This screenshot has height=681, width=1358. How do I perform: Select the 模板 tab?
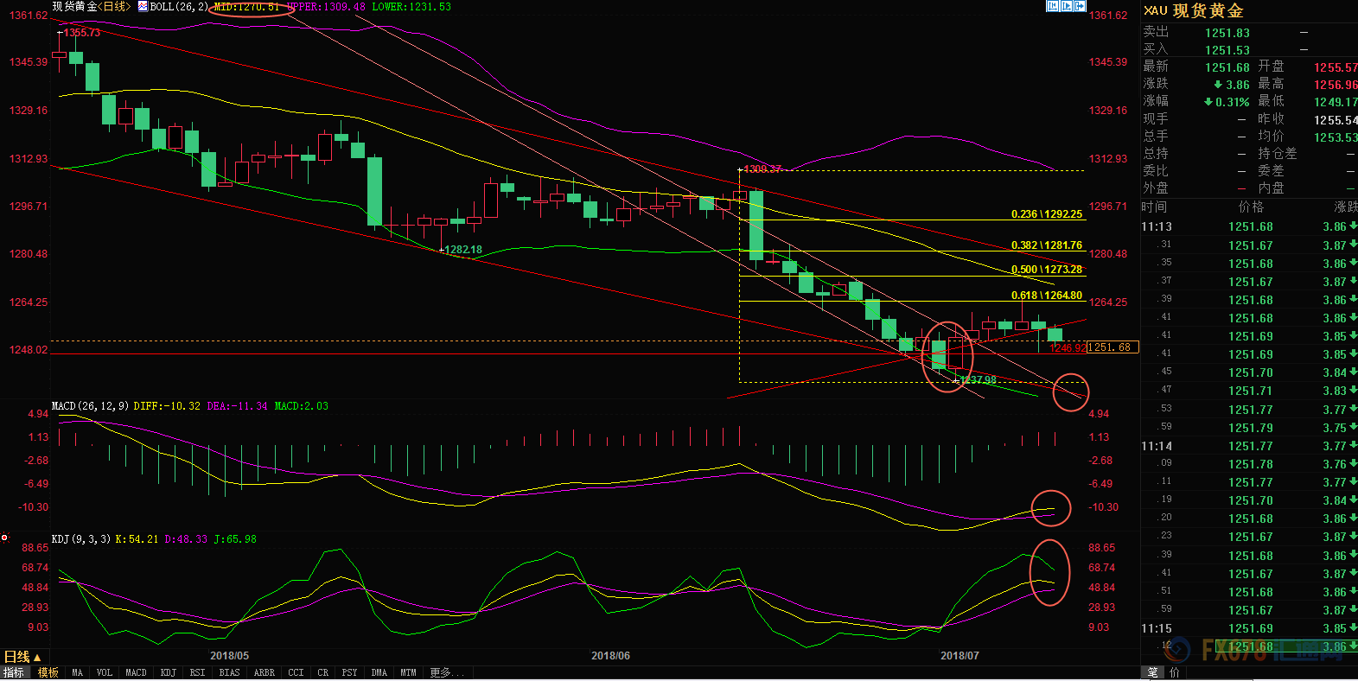point(48,672)
